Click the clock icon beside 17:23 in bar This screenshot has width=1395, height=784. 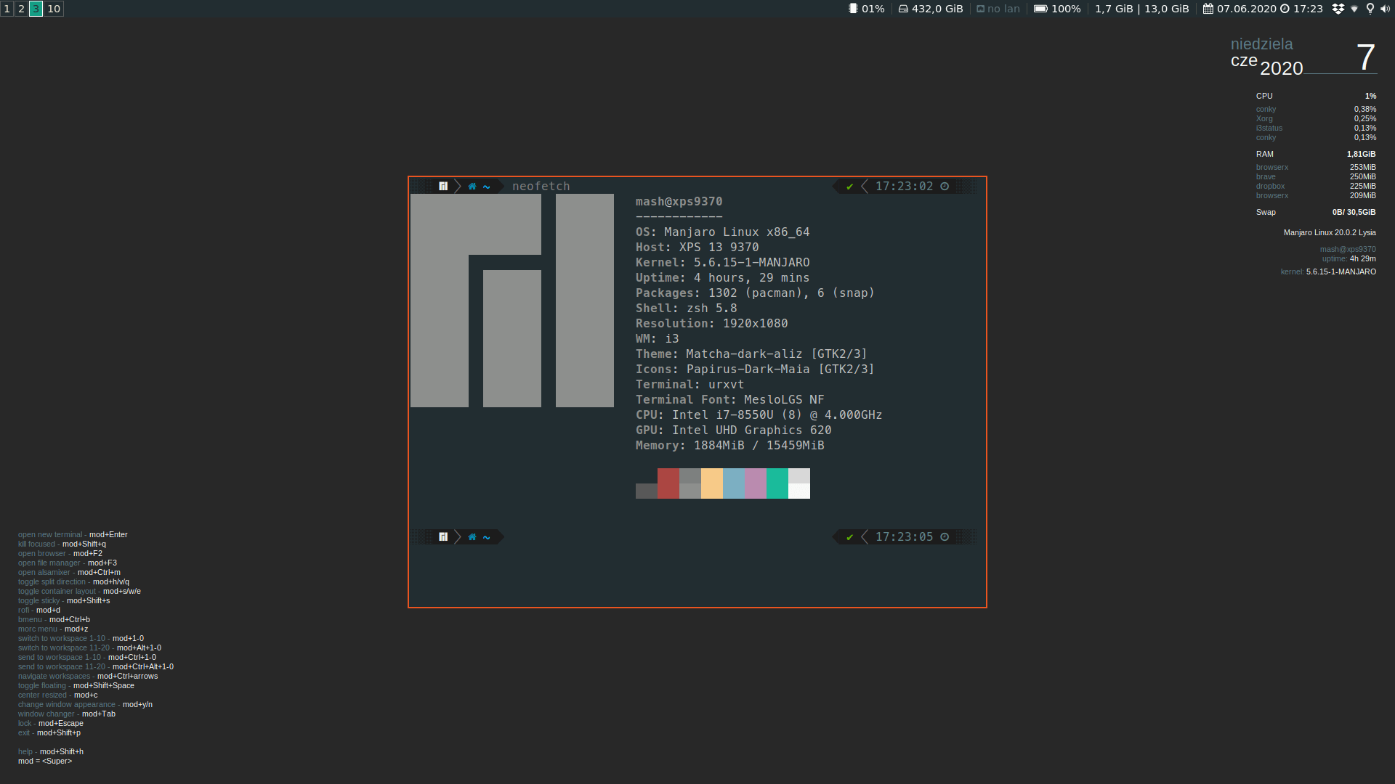pos(1285,9)
